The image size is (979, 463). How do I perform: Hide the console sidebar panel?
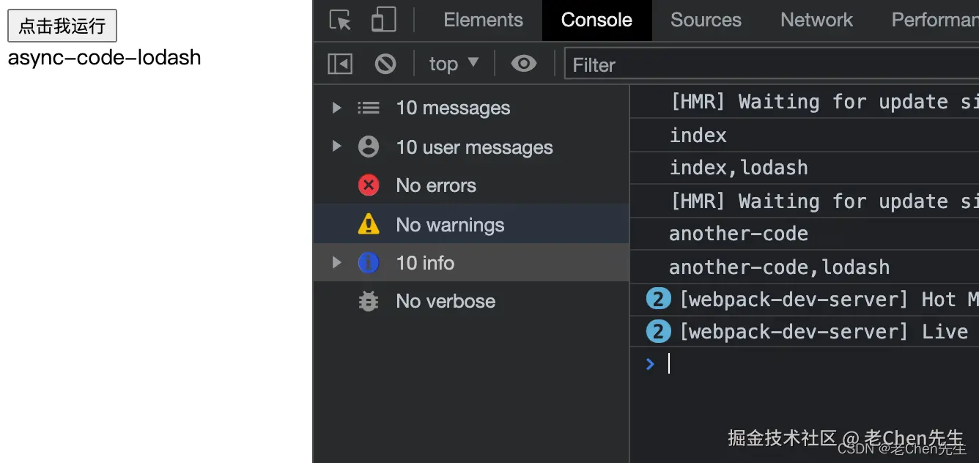(x=340, y=64)
